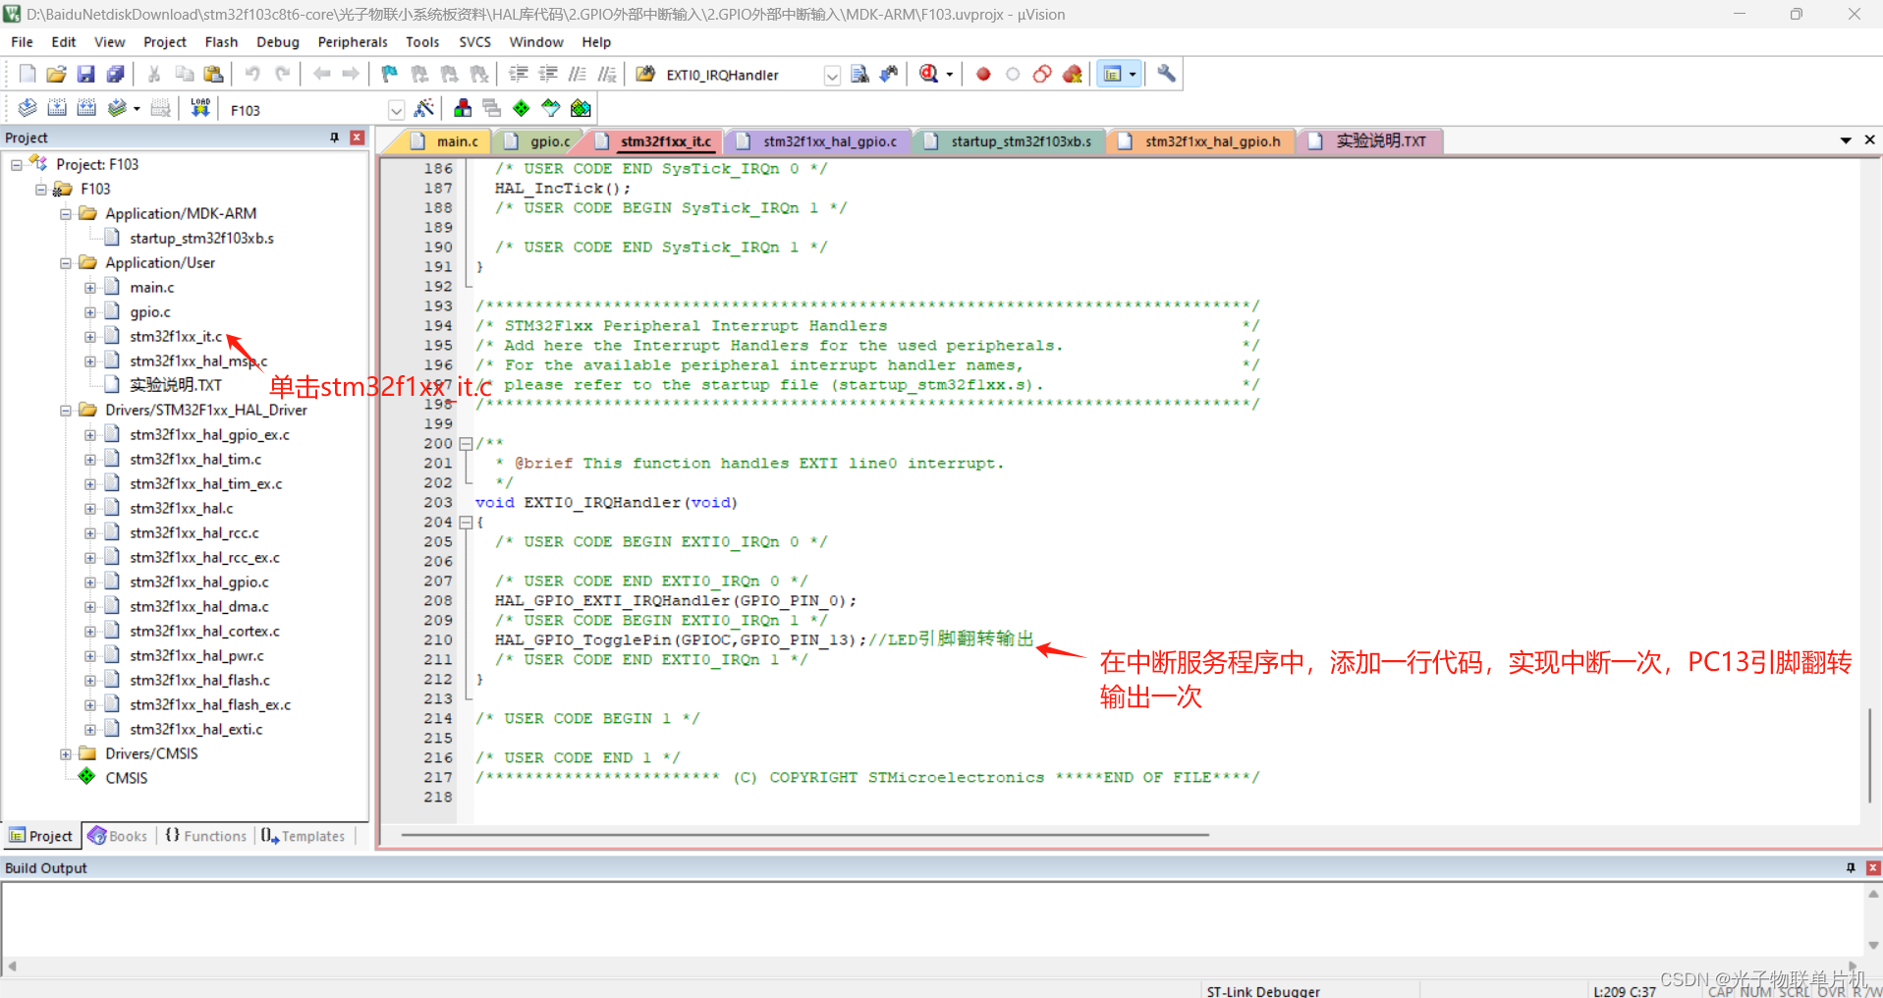
Task: Close the Project panel
Action: [358, 138]
